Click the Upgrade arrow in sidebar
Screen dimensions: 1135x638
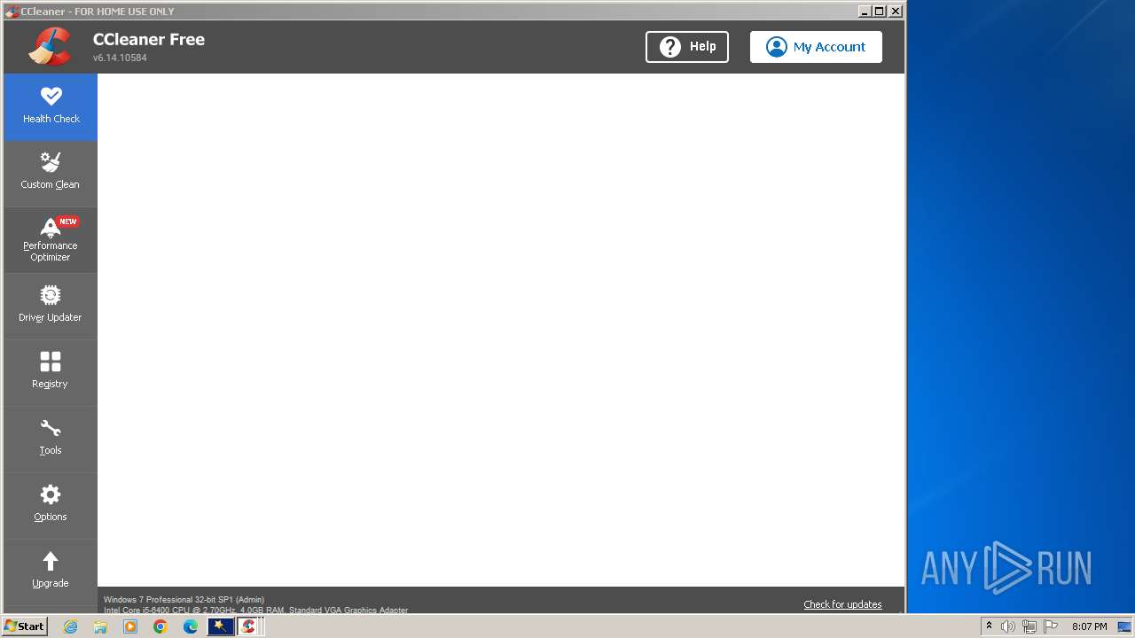[51, 561]
